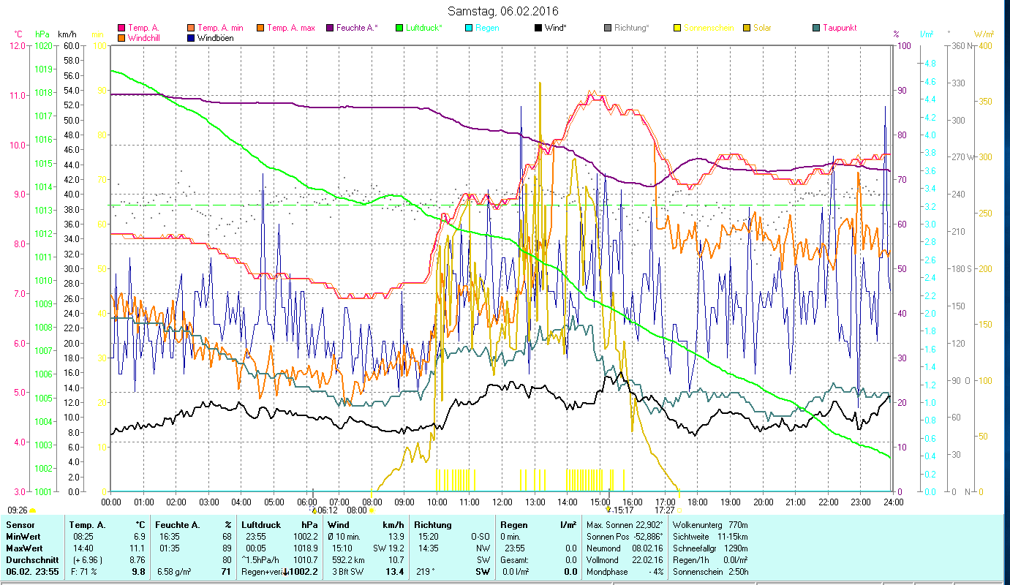Click the sun icon next to 09:26
This screenshot has height=585, width=1010.
(x=32, y=510)
